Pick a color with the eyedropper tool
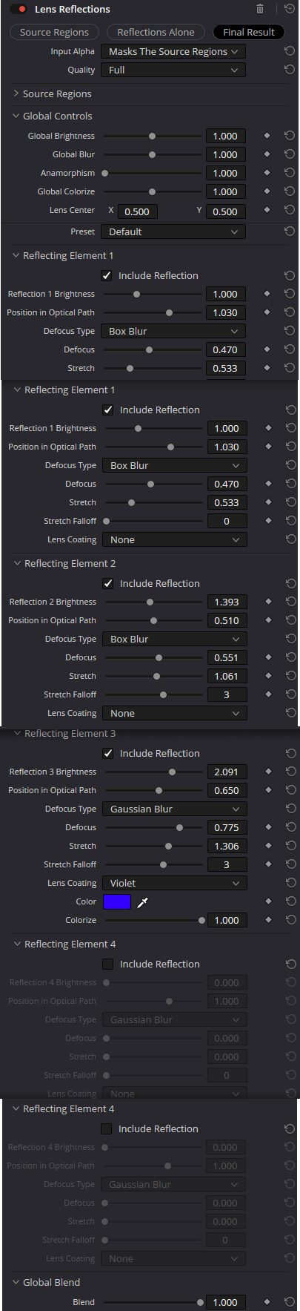This screenshot has height=1311, width=300. point(143,902)
